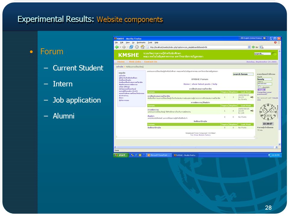
Task: Open the Bookmarks menu
Action: [x=141, y=42]
